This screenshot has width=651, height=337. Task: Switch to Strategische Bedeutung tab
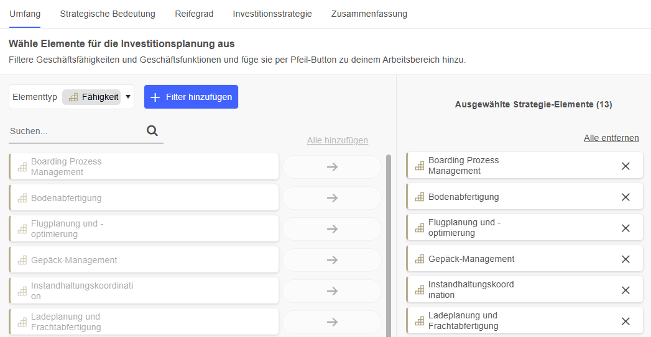108,14
